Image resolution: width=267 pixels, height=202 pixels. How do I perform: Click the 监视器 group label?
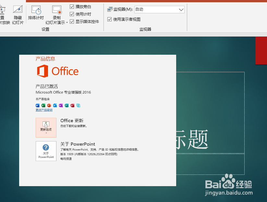(145, 29)
